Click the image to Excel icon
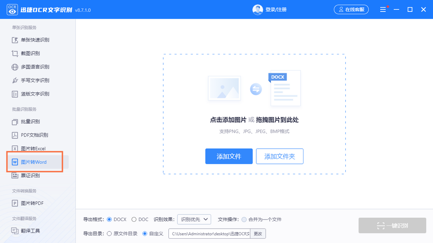Screen dimensions: 433x243 [x=15, y=149]
